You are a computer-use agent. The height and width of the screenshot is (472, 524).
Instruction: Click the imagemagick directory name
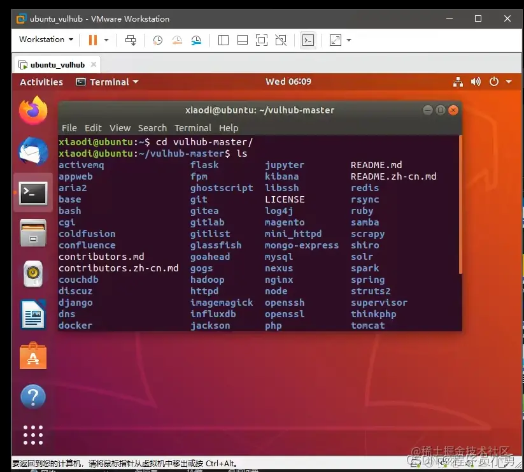222,303
